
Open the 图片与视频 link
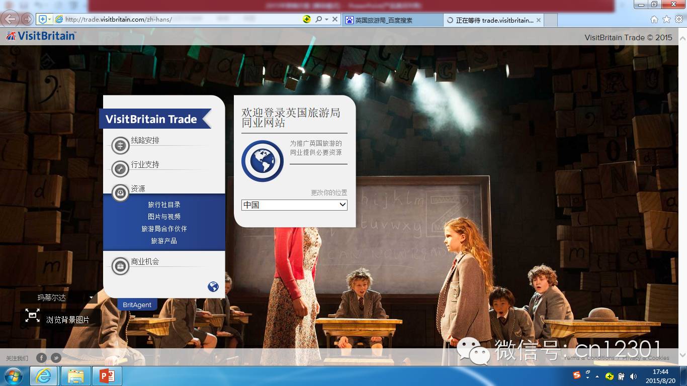tap(164, 217)
